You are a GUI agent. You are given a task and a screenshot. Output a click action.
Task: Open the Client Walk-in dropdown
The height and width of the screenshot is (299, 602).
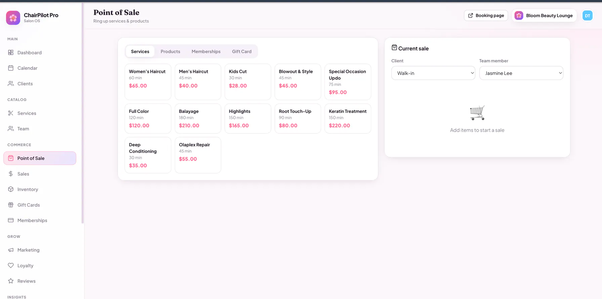[x=433, y=73]
